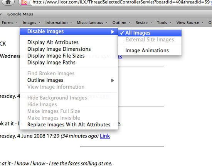Click the ILX favicon in address bar
This screenshot has height=167, width=212.
pos(24,2)
